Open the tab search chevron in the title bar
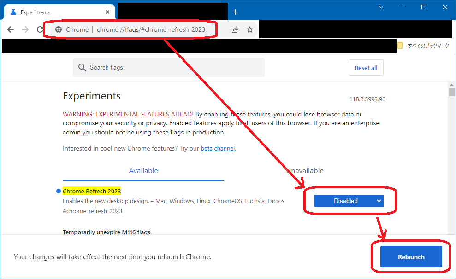Screen dimensions: 456x279 click(x=381, y=7)
